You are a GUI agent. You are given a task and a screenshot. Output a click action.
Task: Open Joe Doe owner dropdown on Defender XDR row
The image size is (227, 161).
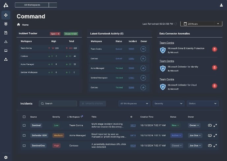[195, 136]
